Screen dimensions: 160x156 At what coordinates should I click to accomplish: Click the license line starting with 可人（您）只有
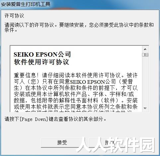pyautogui.click(x=73, y=82)
